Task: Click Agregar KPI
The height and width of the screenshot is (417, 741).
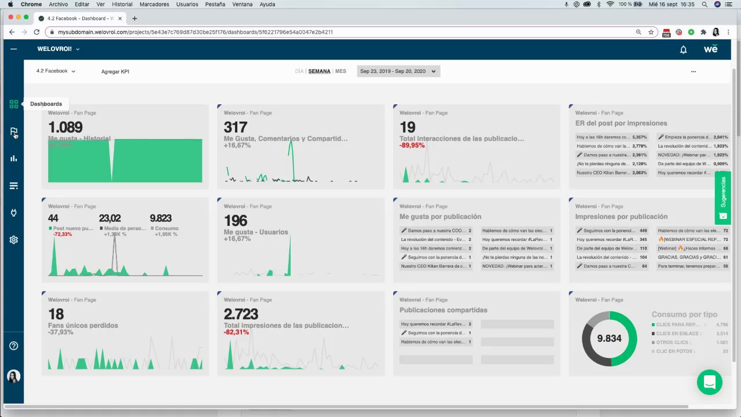Action: click(115, 72)
